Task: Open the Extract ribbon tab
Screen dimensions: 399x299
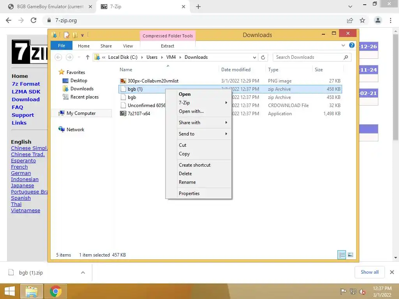Action: pyautogui.click(x=168, y=46)
